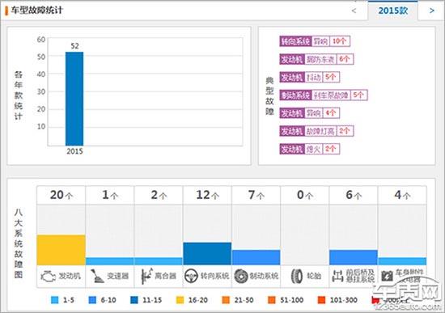Click the 11-15 legend color swatch
445x313 pixels.
click(x=134, y=300)
